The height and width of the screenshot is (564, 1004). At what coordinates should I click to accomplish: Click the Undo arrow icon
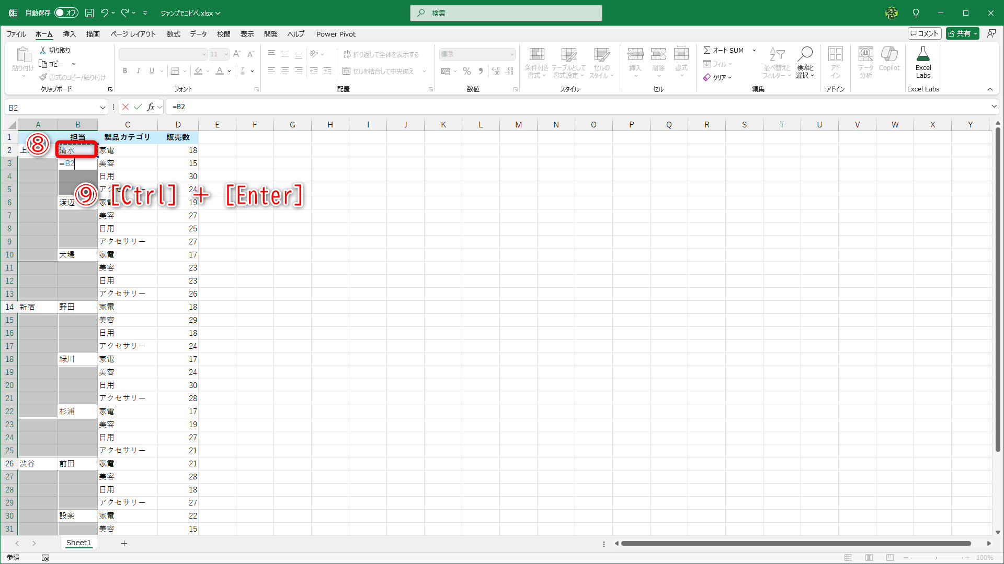104,13
